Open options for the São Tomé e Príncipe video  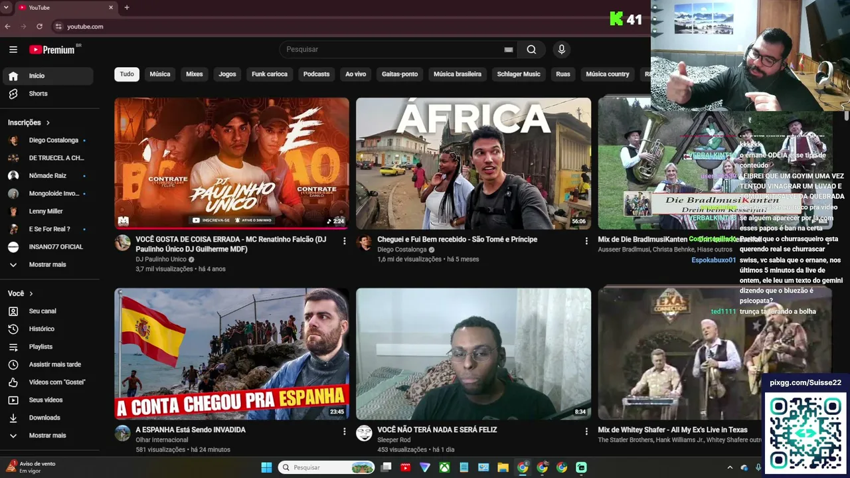click(x=586, y=241)
